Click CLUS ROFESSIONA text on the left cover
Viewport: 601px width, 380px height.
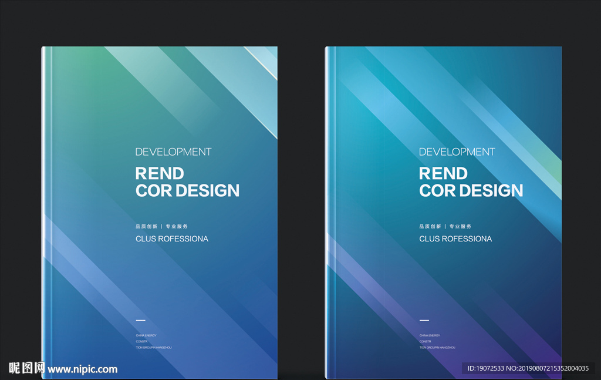tap(172, 239)
